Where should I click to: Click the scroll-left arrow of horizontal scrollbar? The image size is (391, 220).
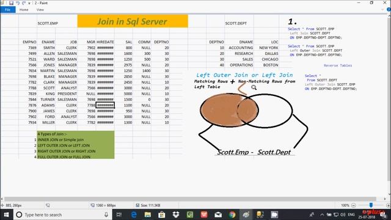coord(2,199)
